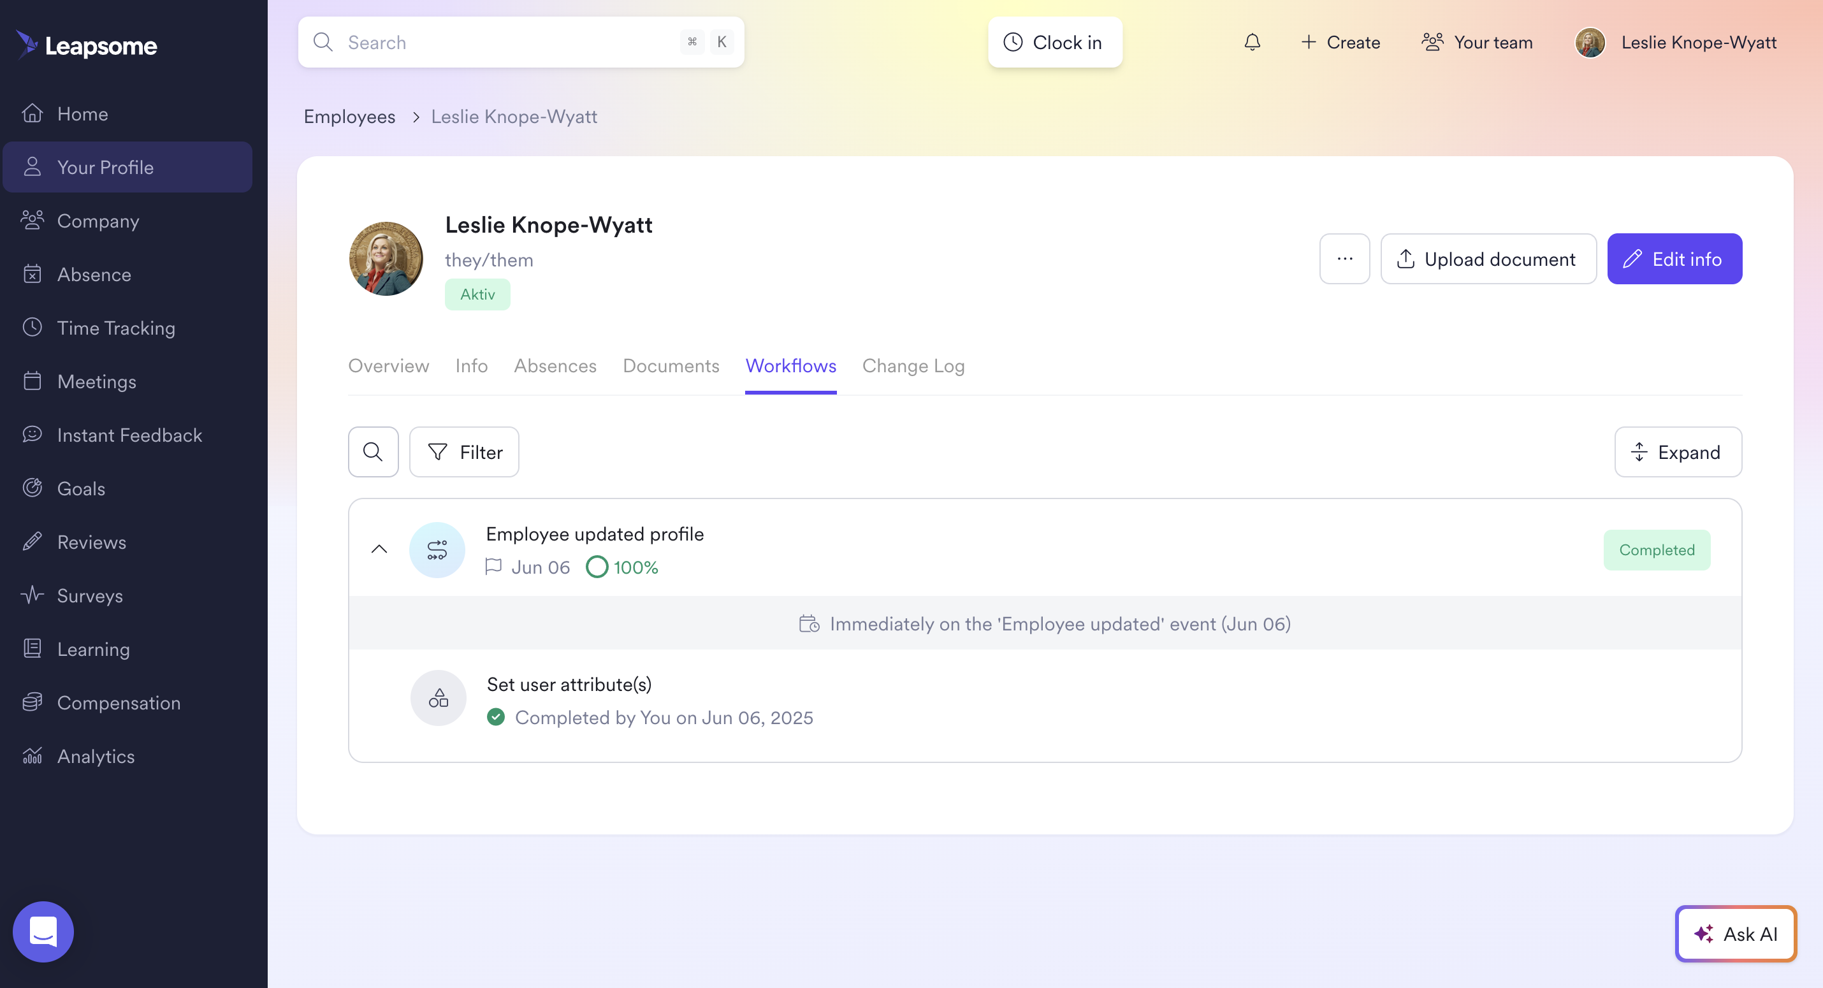This screenshot has width=1823, height=988.
Task: Collapse the Employee updated profile workflow
Action: 379,549
